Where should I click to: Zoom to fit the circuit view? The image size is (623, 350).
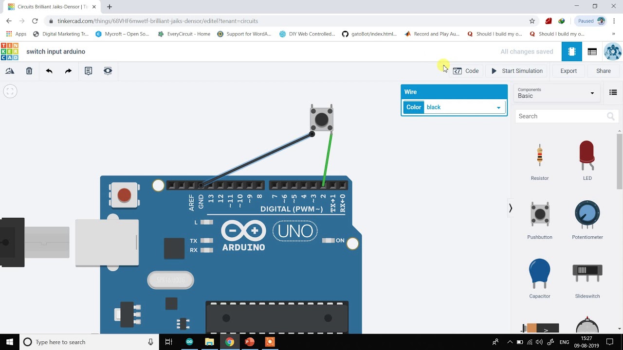[10, 91]
